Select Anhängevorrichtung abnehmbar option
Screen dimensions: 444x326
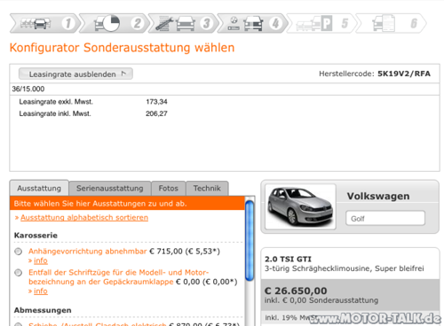pos(19,252)
